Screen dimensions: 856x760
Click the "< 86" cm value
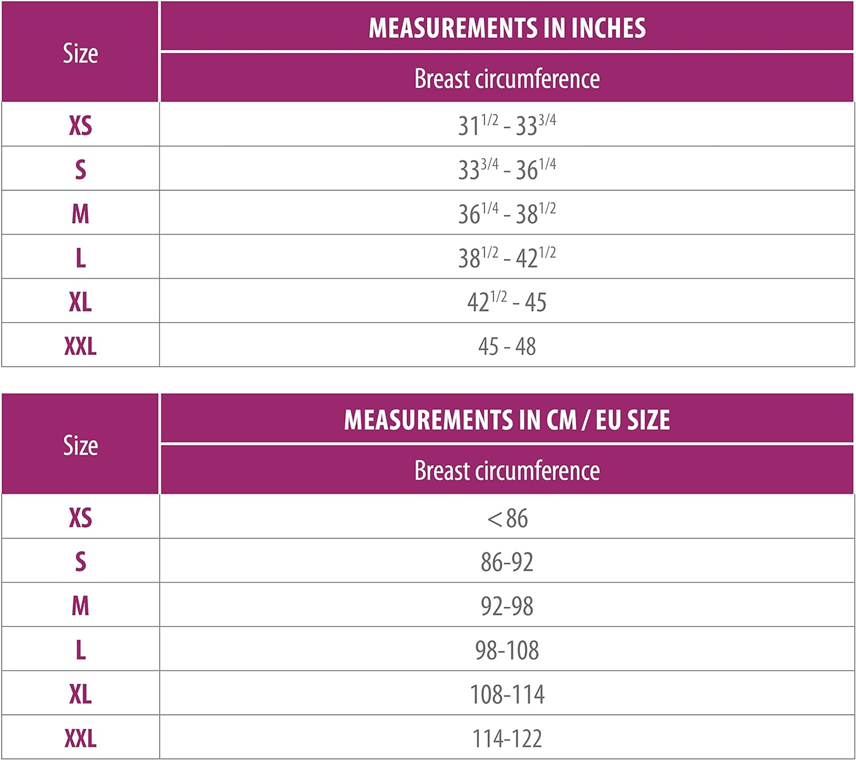point(507,518)
